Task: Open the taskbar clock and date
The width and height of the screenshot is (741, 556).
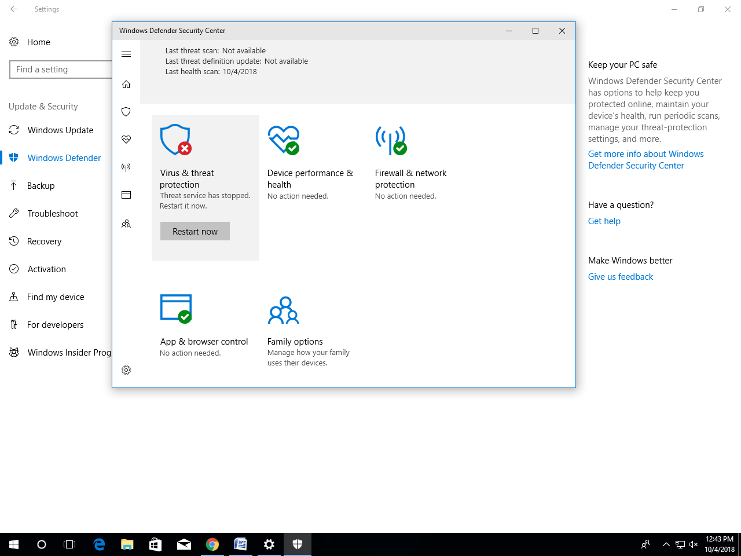Action: click(720, 544)
